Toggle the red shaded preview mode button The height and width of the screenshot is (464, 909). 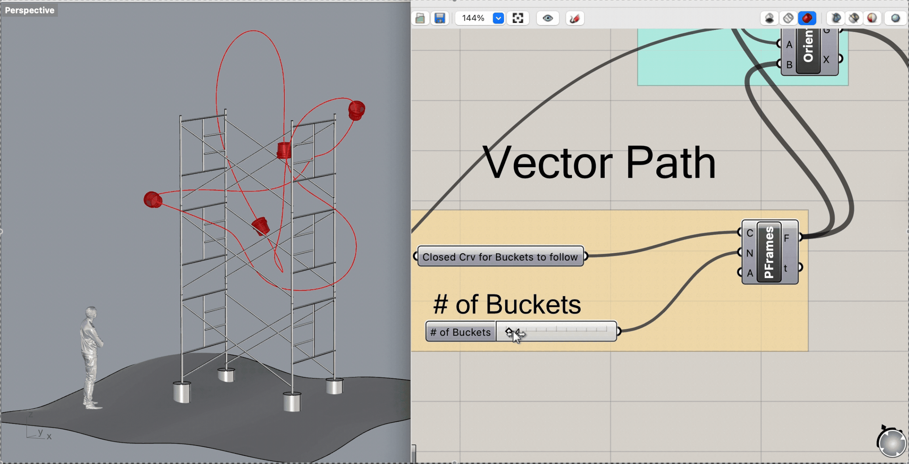807,18
